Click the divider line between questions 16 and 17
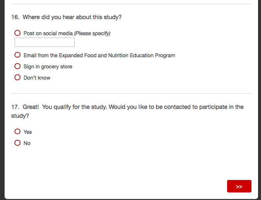Screen dimensions: 261x200 [x=131, y=93]
